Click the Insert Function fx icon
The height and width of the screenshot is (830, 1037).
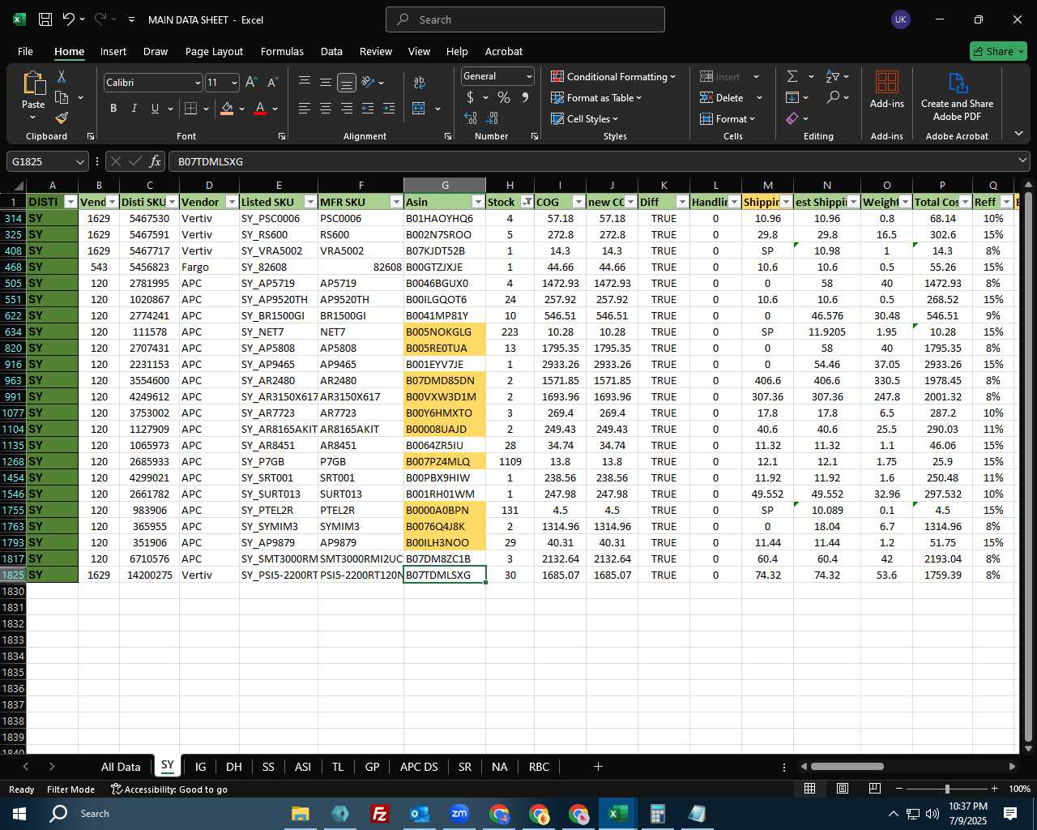155,161
